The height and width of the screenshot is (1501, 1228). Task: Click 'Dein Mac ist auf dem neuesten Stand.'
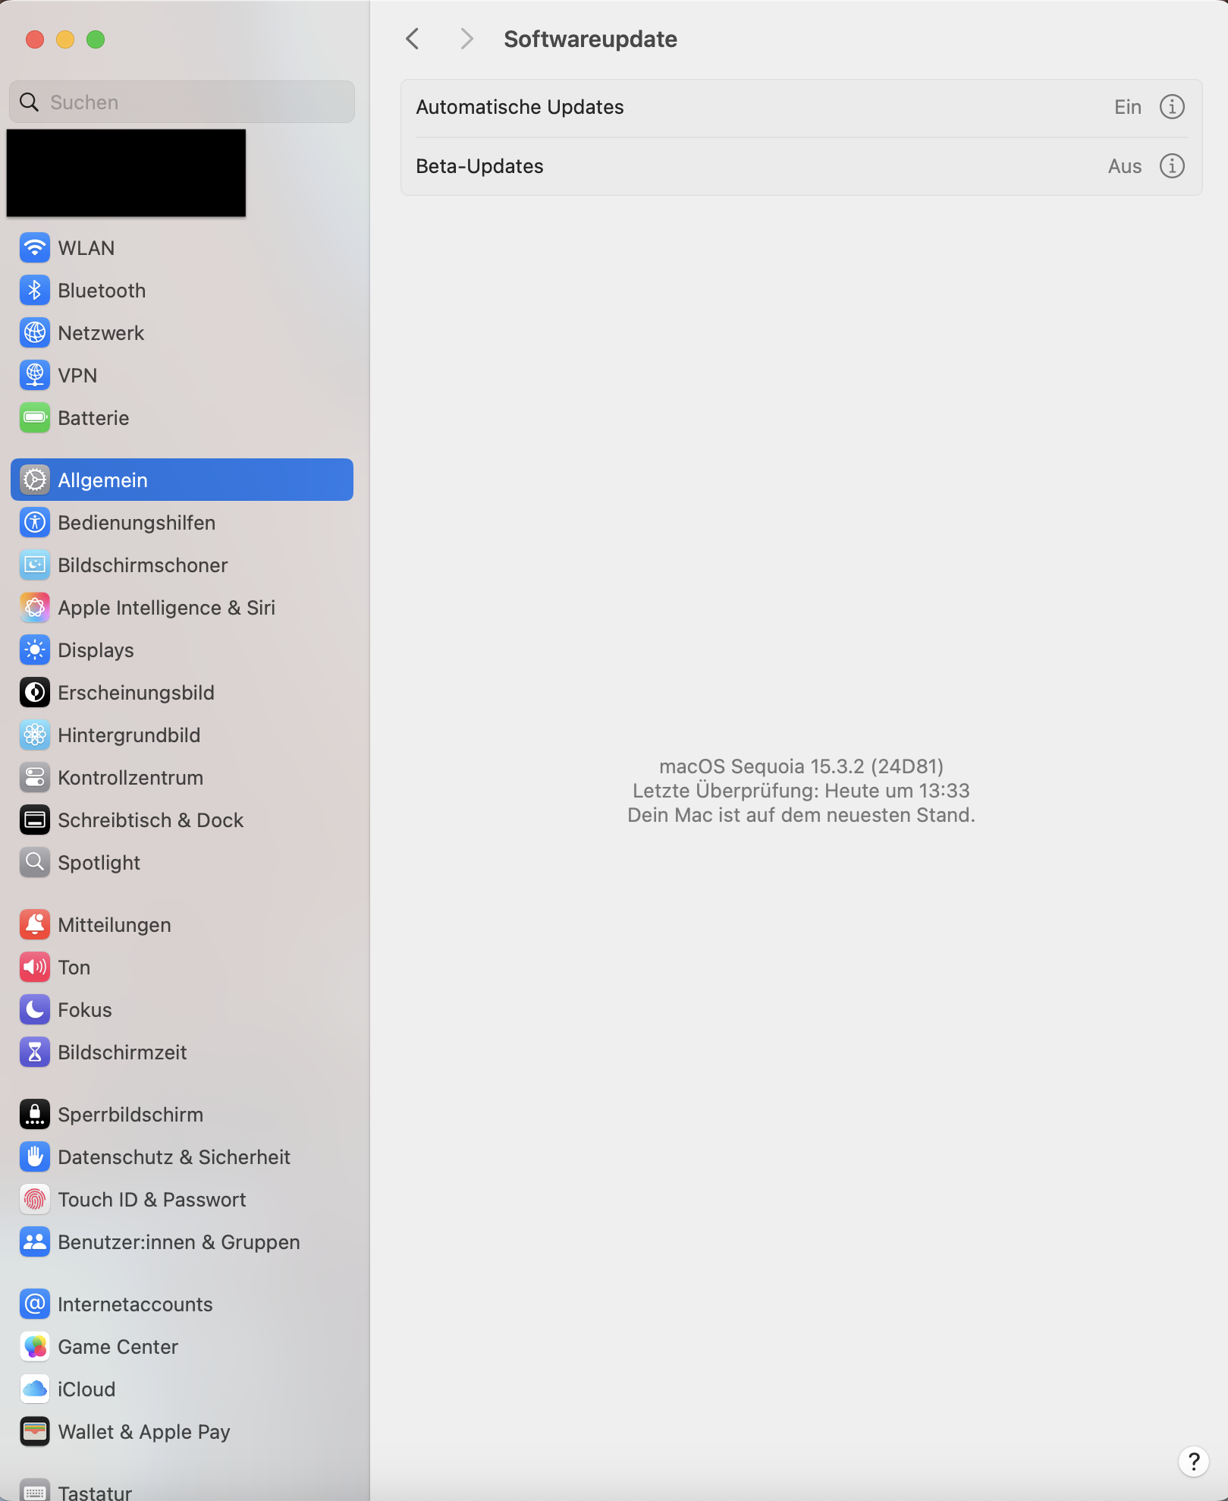coord(801,815)
